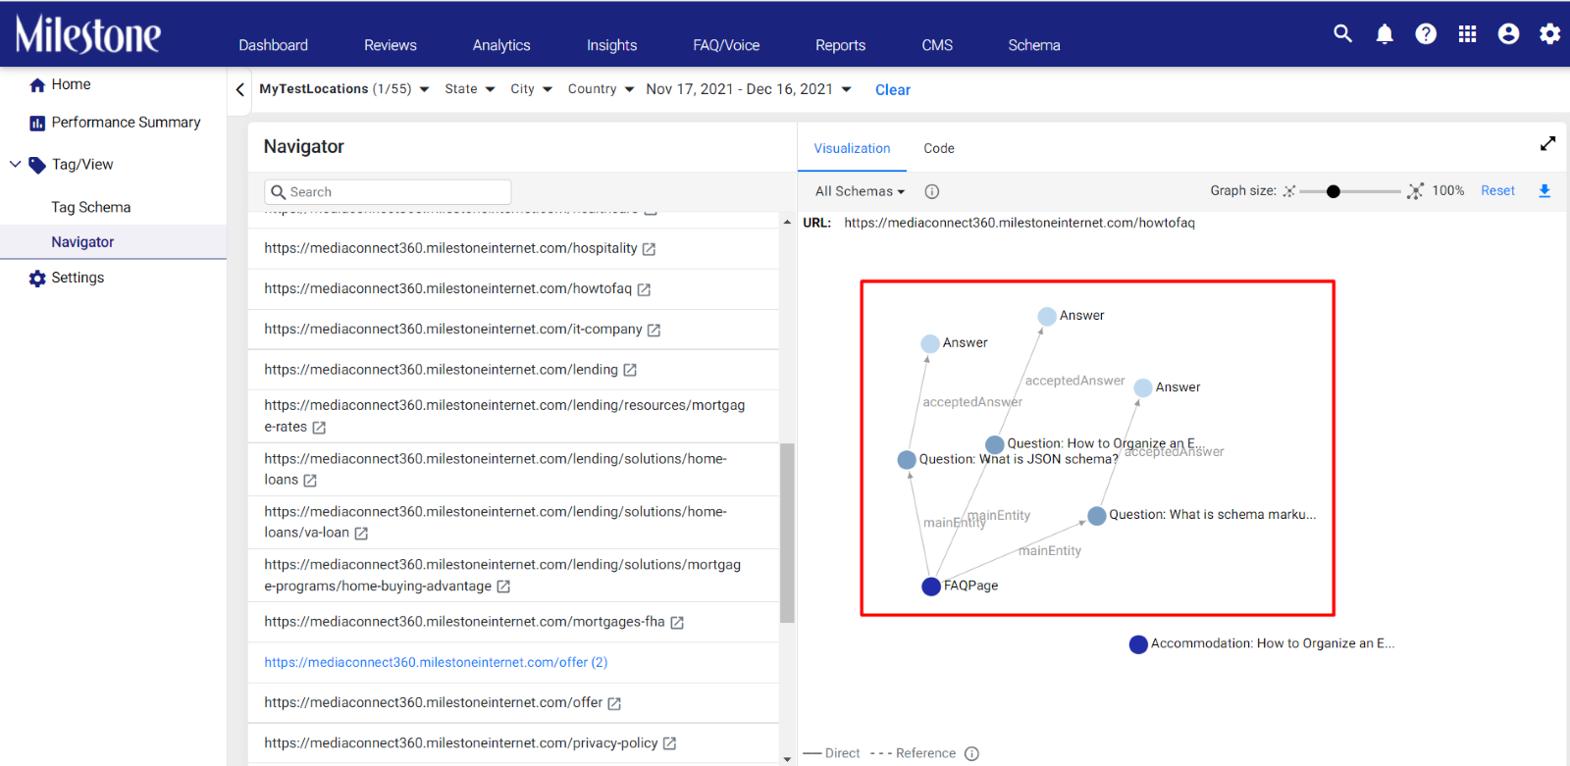Open va-loan URL external link icon
This screenshot has width=1570, height=766.
(361, 534)
